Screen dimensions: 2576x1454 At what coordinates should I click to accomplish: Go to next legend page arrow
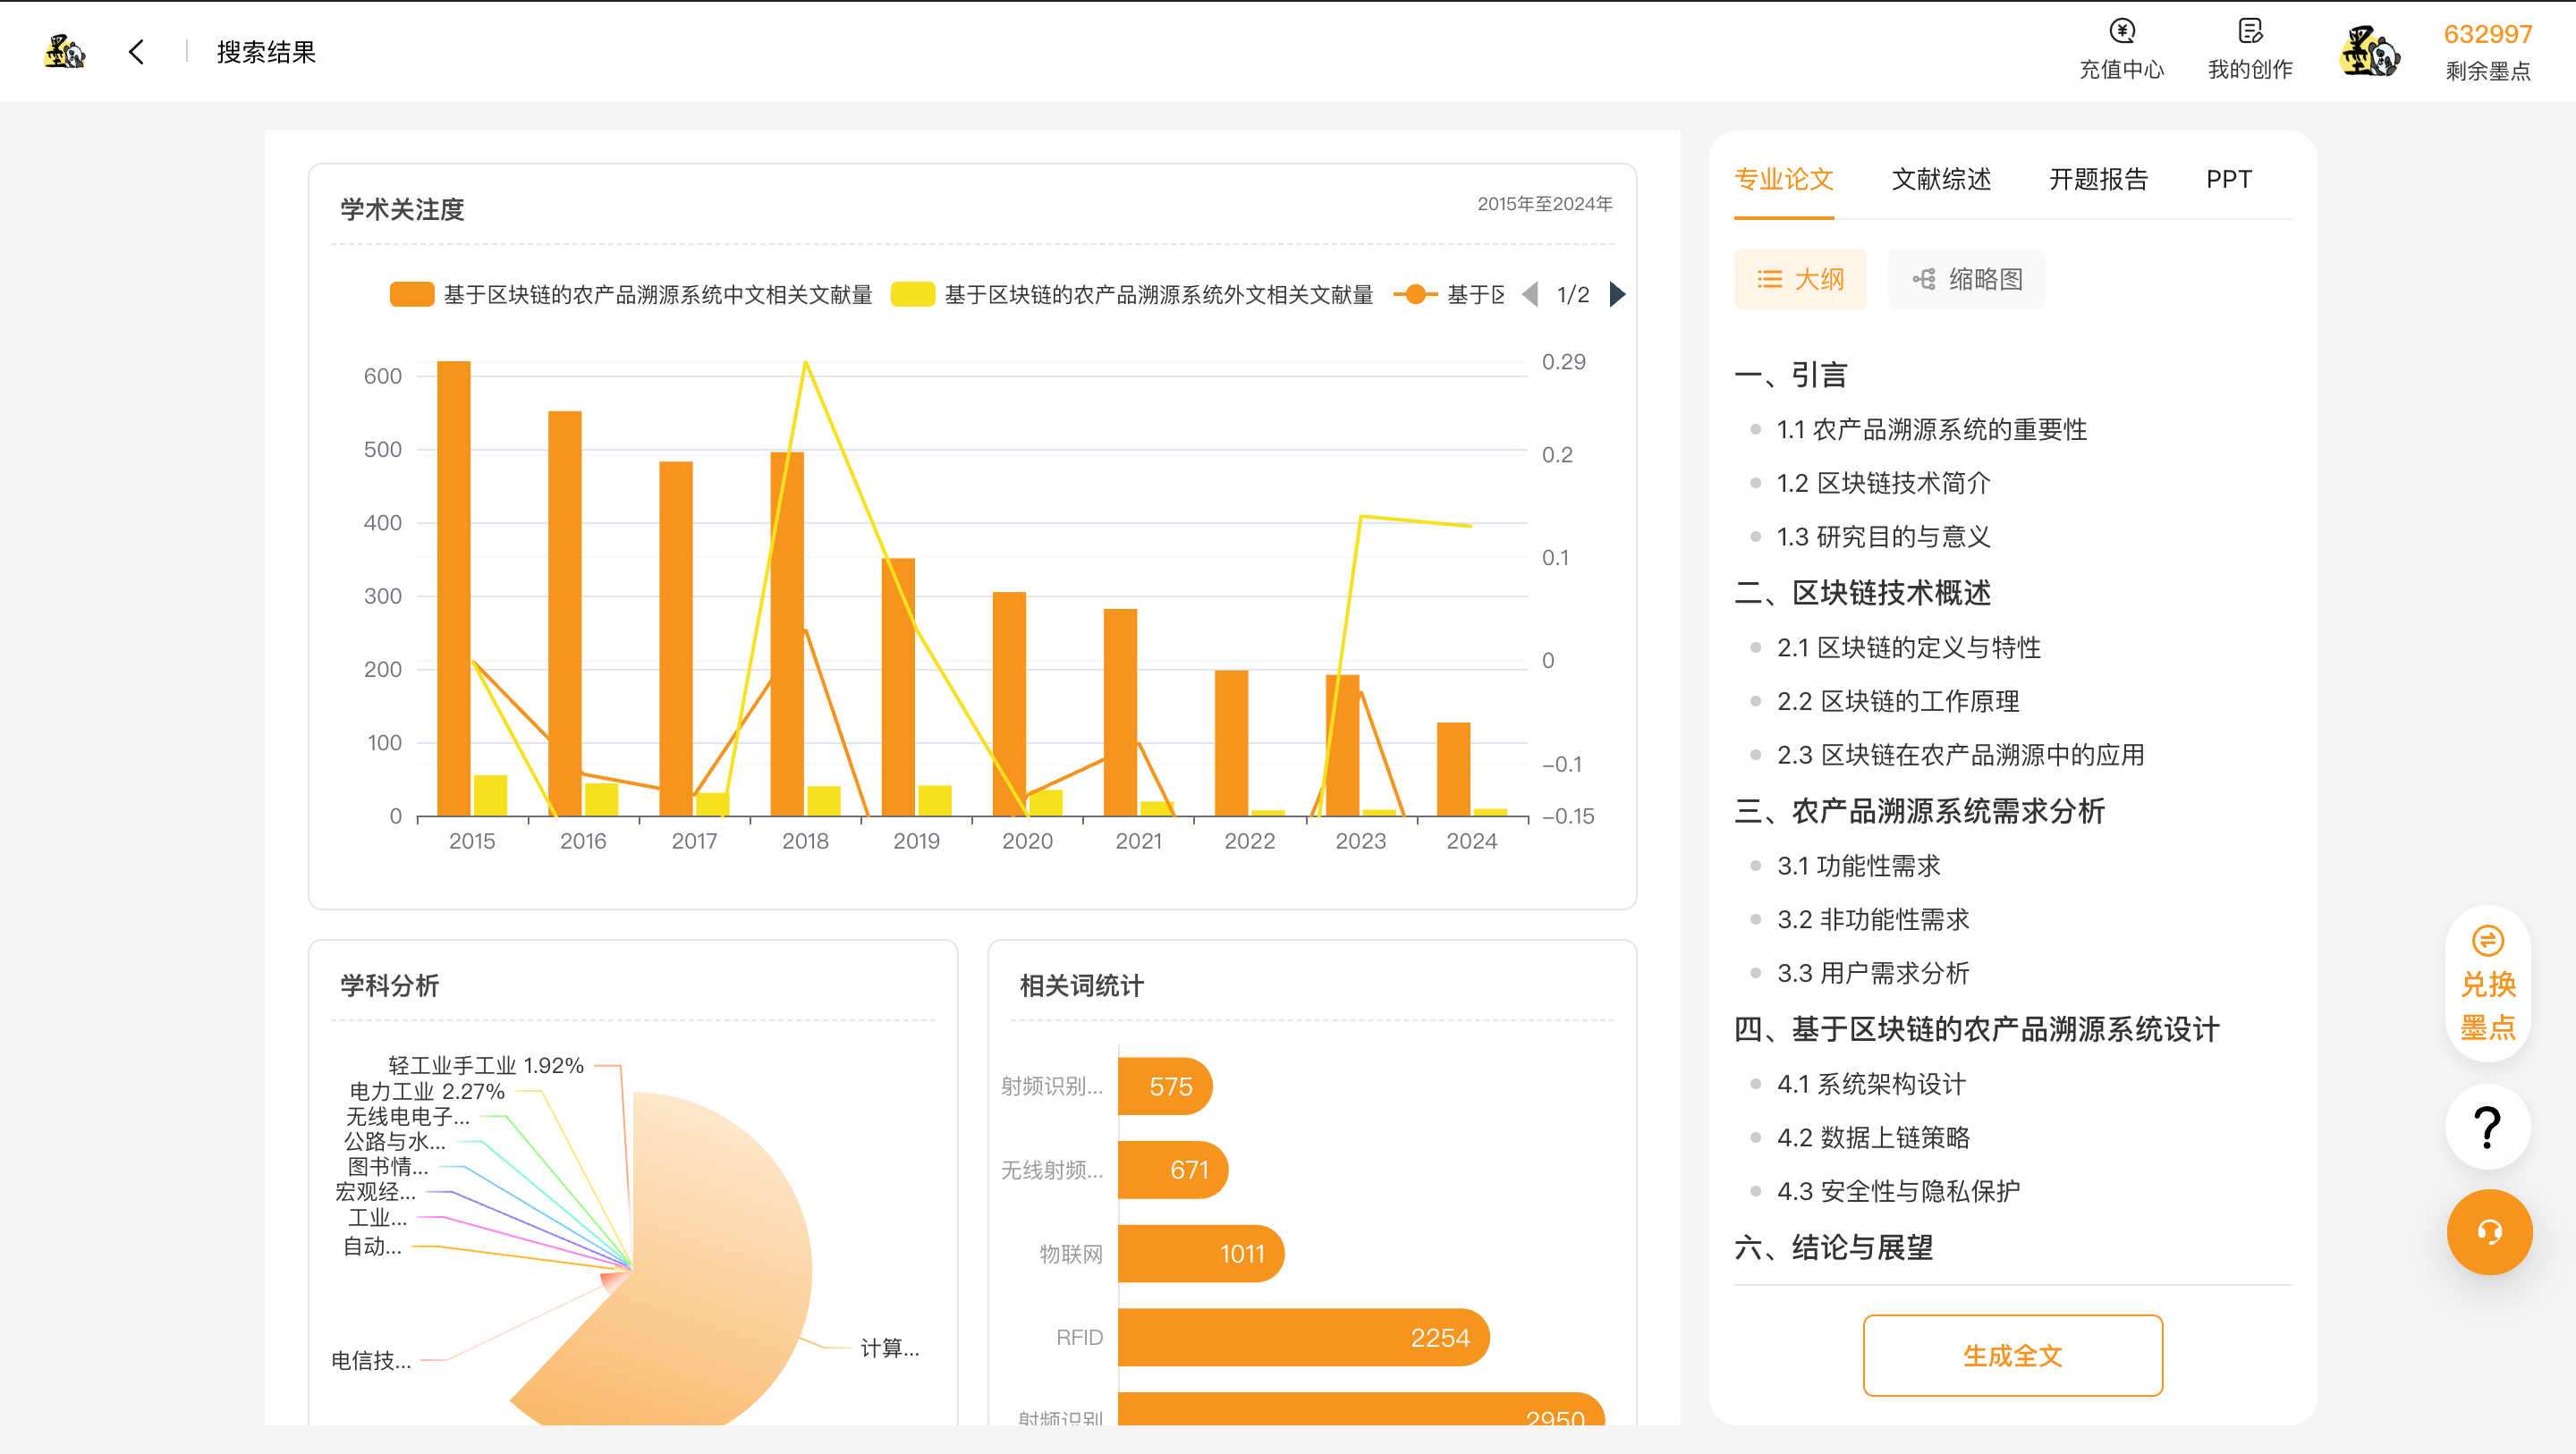1617,294
